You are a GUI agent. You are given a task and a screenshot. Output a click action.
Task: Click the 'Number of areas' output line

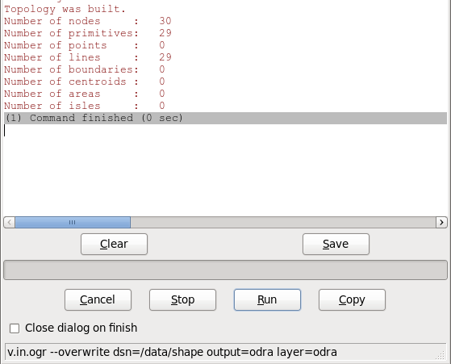point(85,94)
